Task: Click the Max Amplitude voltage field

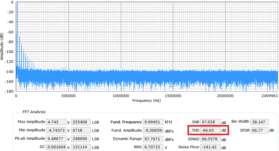Action: click(x=56, y=122)
